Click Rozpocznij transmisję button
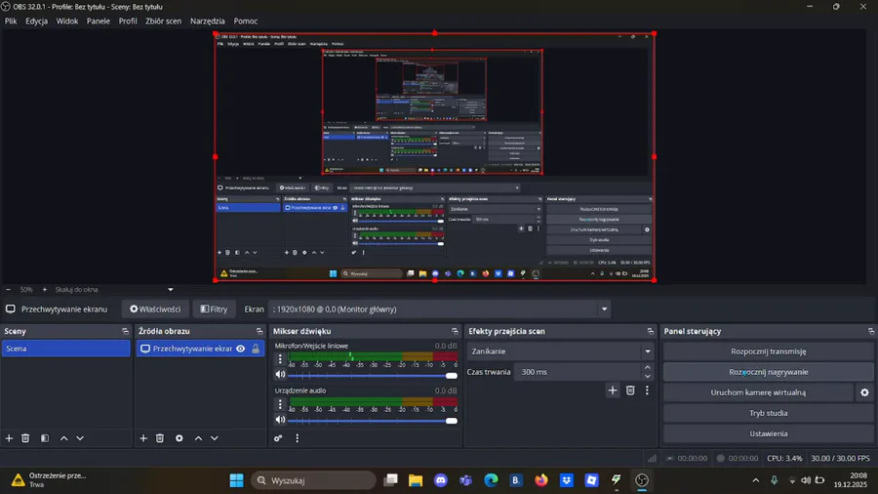This screenshot has height=494, width=878. coord(769,351)
